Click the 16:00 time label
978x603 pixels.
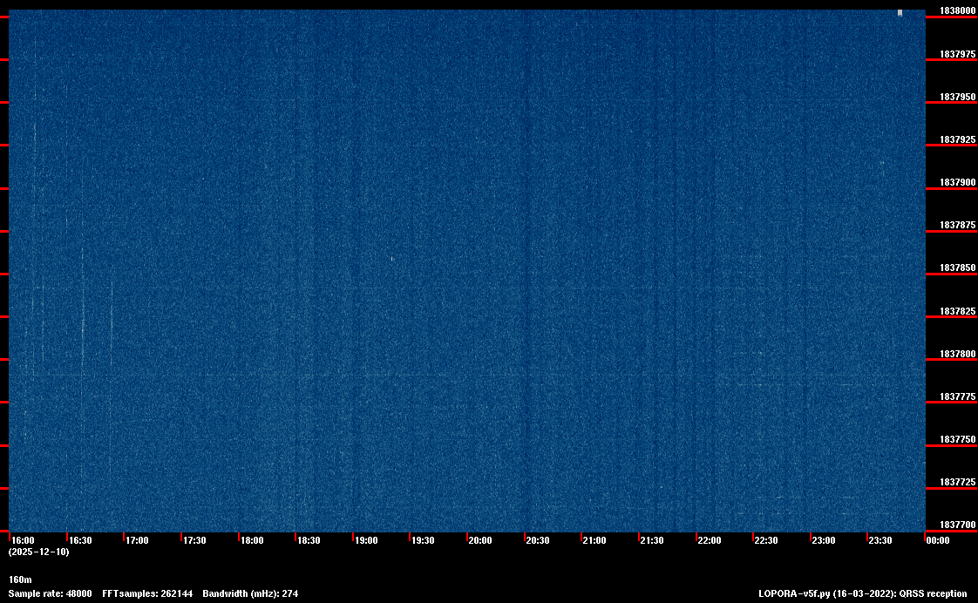pos(23,540)
